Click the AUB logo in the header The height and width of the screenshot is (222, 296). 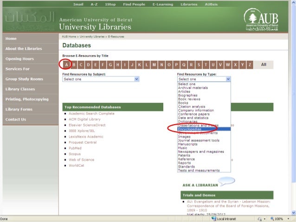(x=262, y=19)
